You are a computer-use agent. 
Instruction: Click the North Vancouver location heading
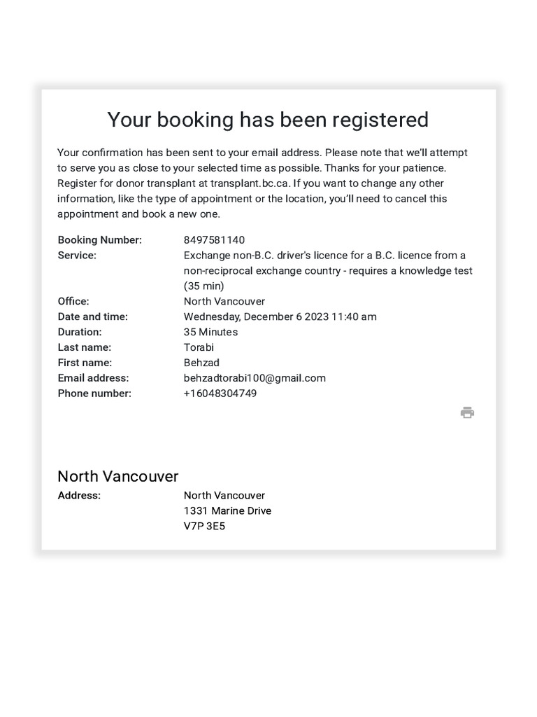coord(117,476)
